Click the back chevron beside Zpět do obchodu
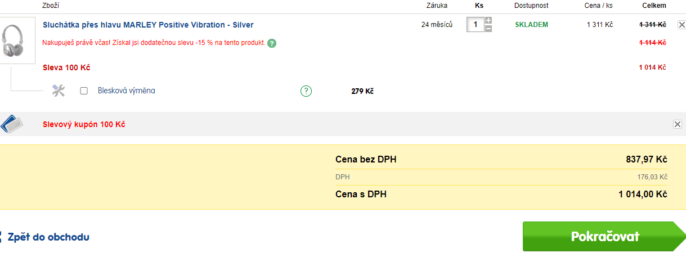 [x=2, y=237]
